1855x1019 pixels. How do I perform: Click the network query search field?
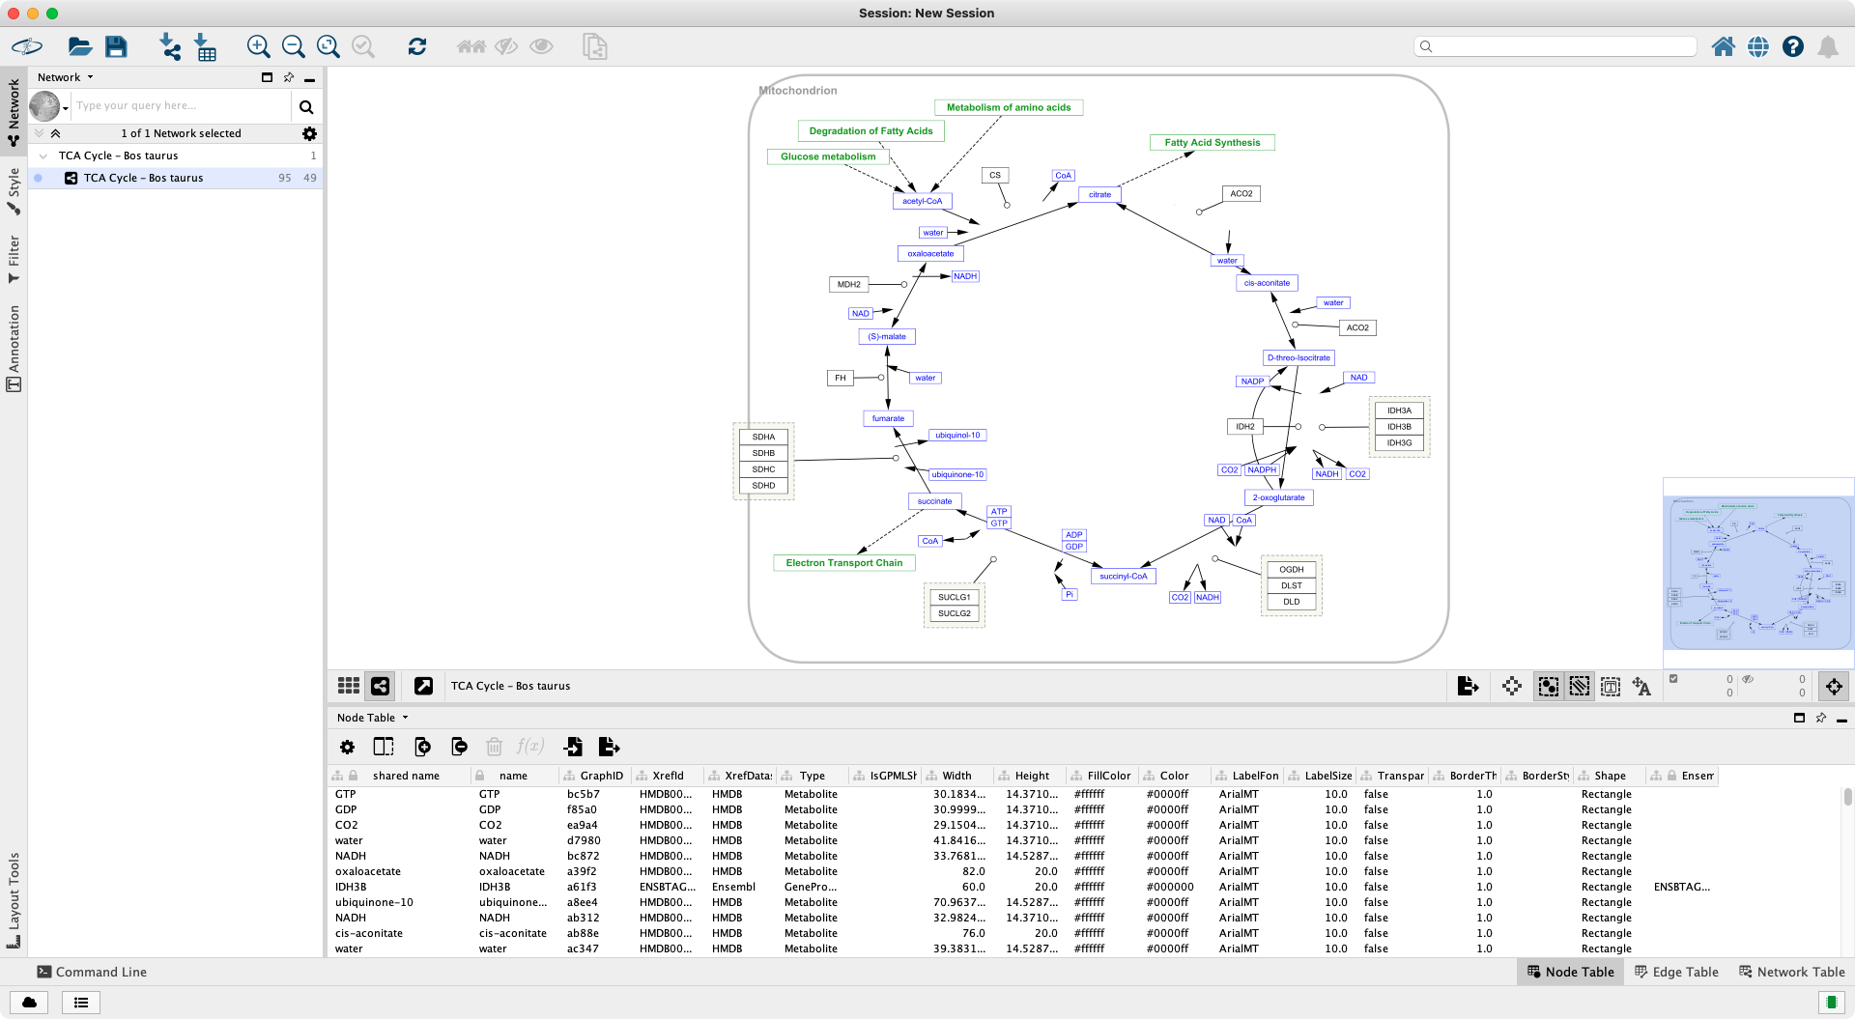coord(179,106)
